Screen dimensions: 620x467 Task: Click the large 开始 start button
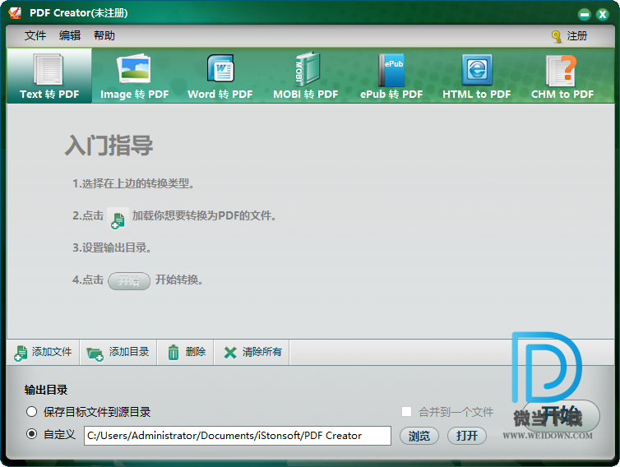(x=561, y=415)
